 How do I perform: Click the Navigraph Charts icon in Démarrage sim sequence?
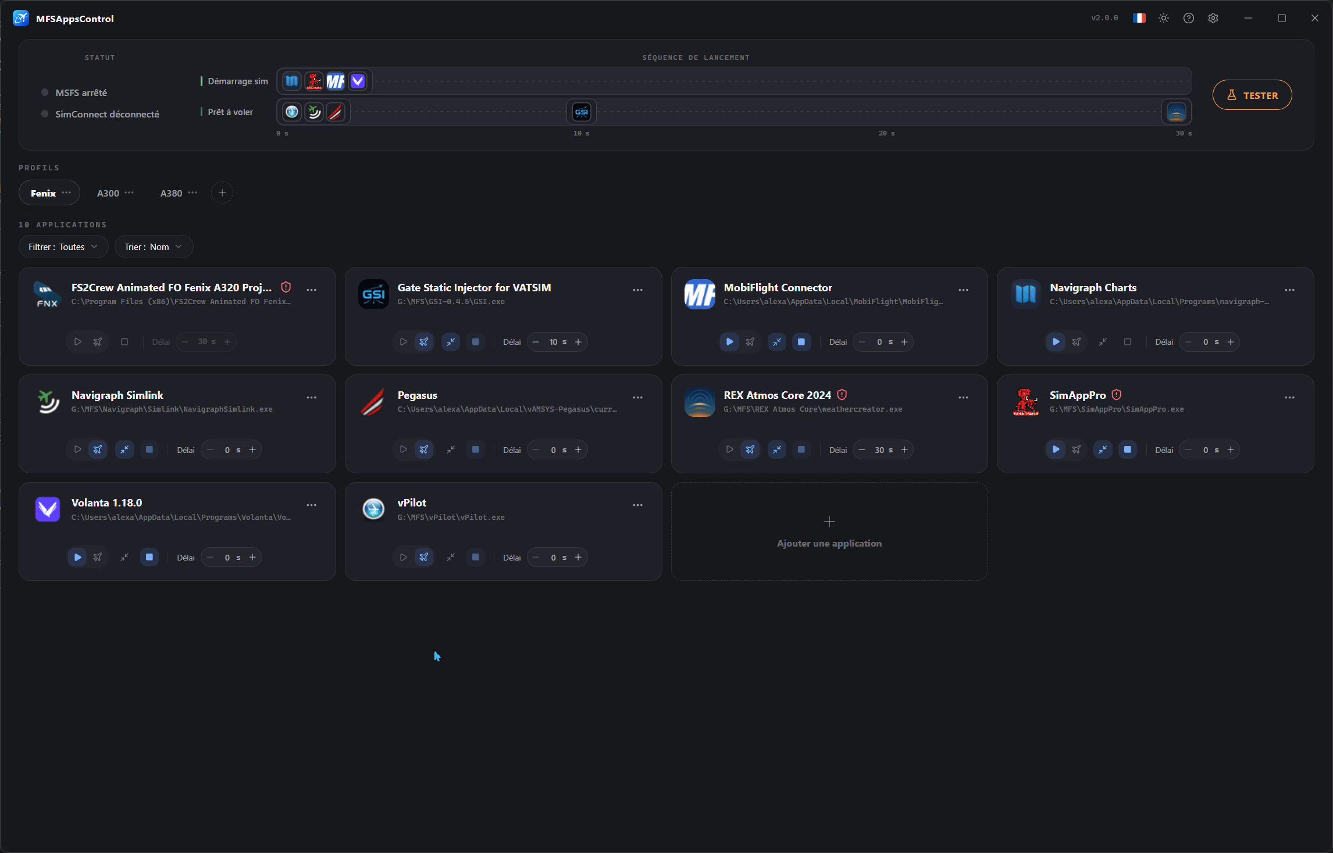[x=292, y=81]
